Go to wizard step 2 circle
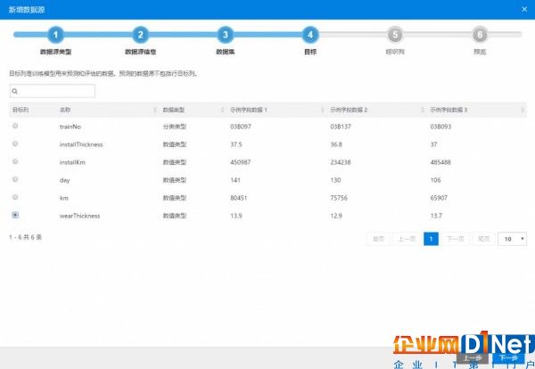535x369 pixels. (x=141, y=35)
